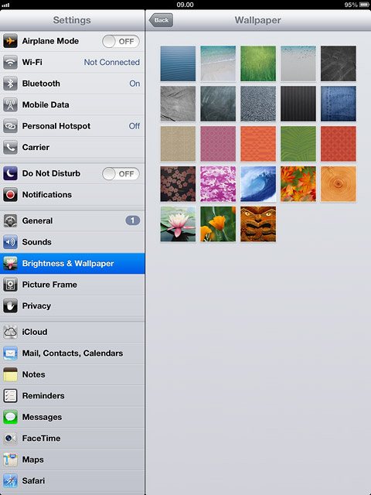371x495 pixels.
Task: Open Mail, Contacts, Calendars settings
Action: (72, 353)
